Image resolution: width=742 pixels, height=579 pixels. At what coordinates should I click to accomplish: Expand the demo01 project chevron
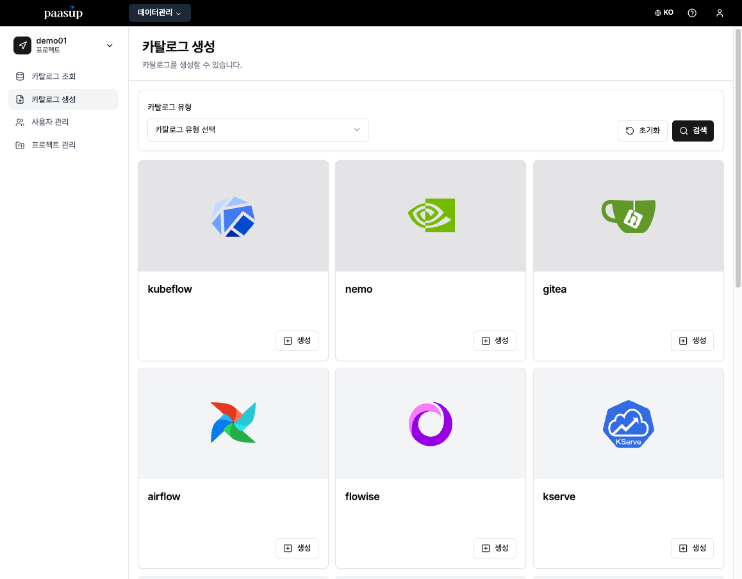click(110, 45)
